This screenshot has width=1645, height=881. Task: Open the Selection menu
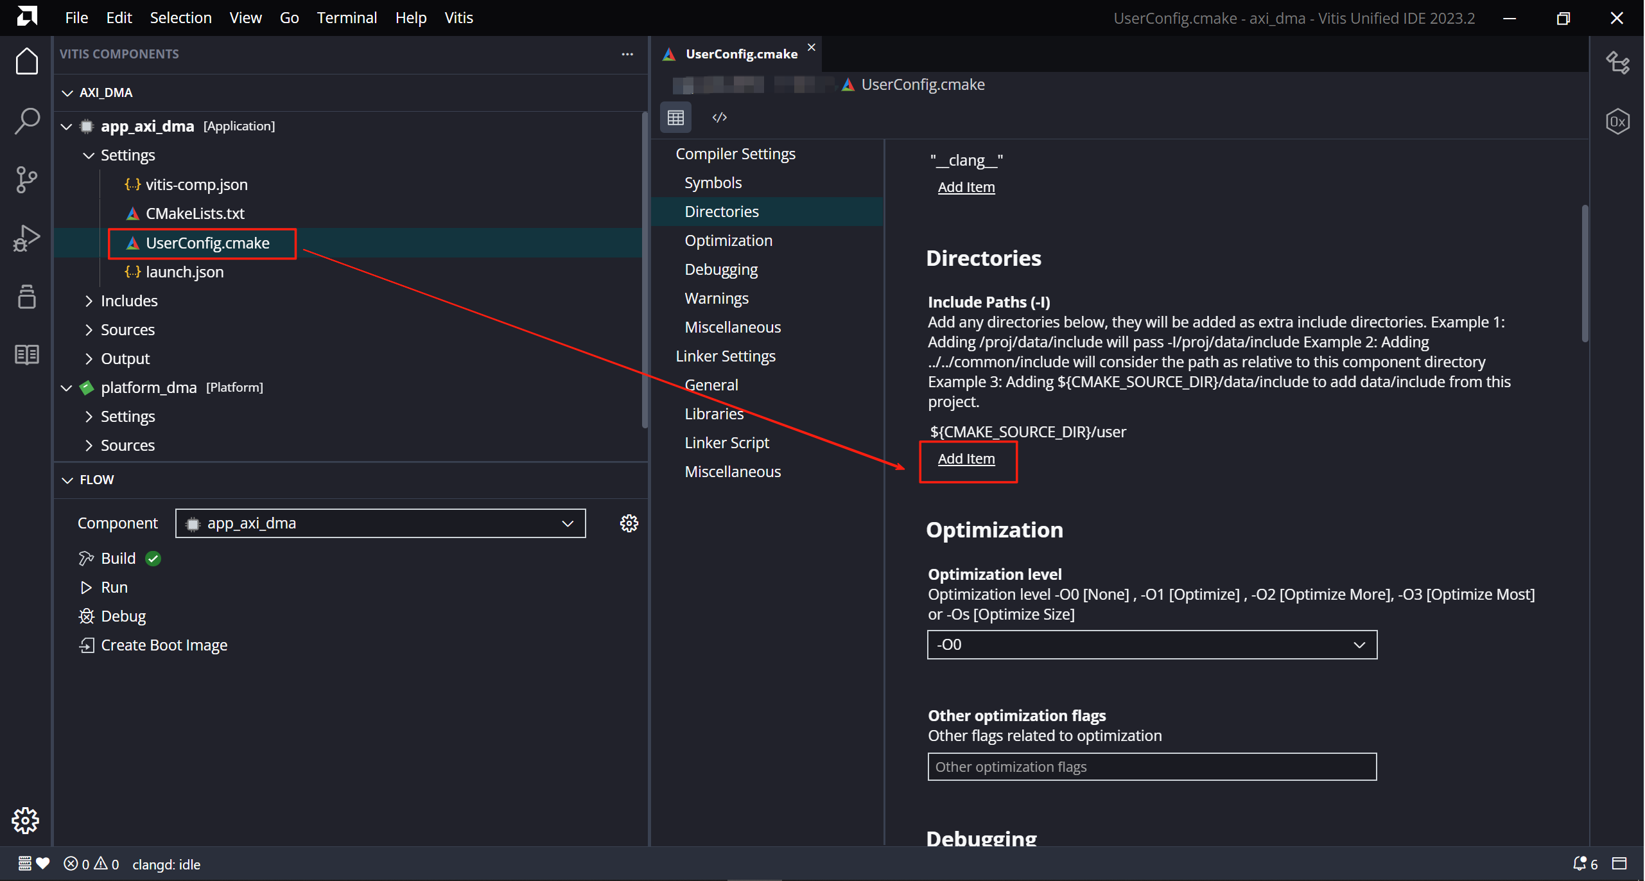180,17
